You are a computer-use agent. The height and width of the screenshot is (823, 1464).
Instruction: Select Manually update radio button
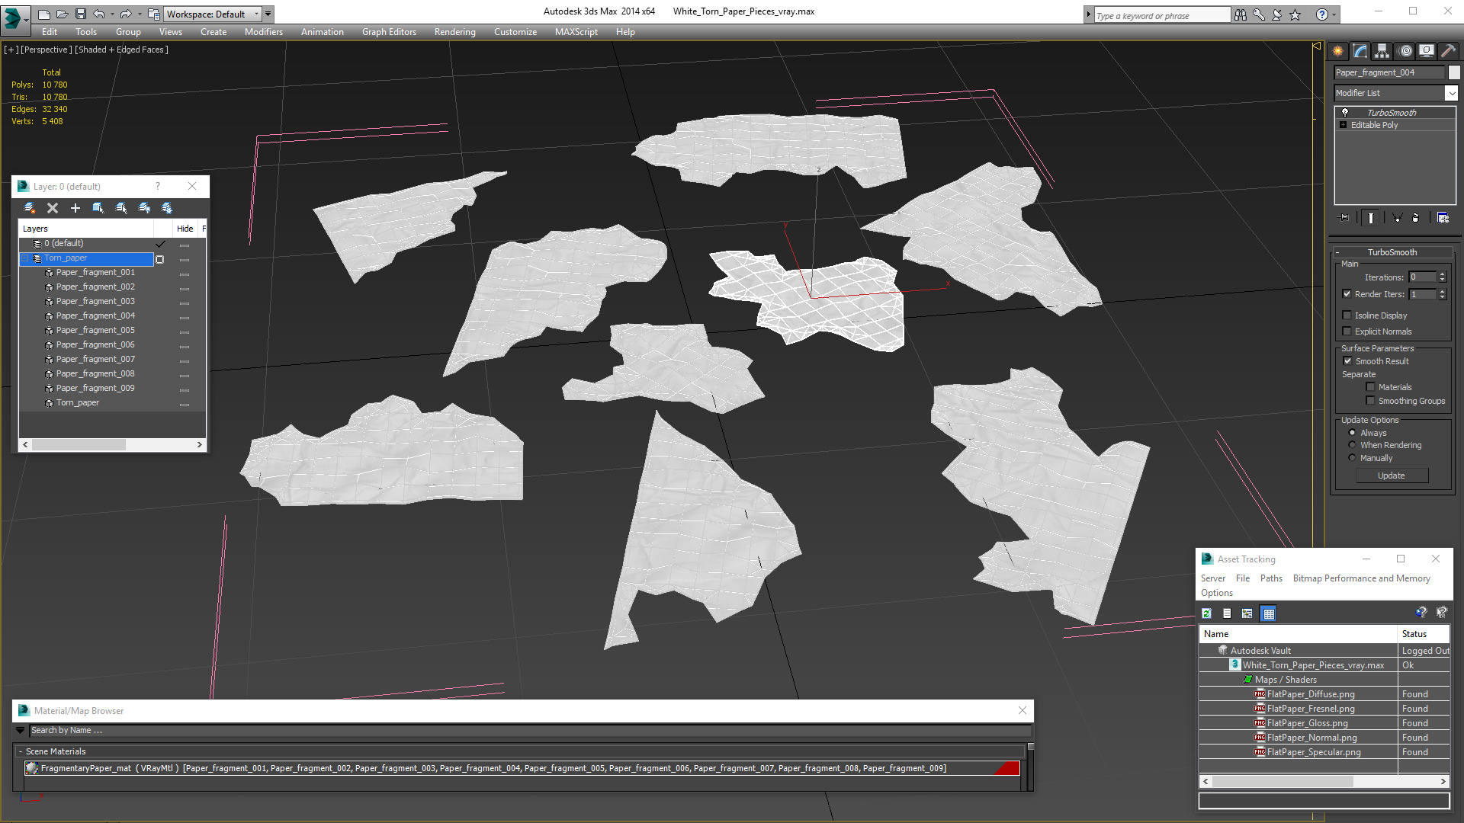pyautogui.click(x=1353, y=458)
